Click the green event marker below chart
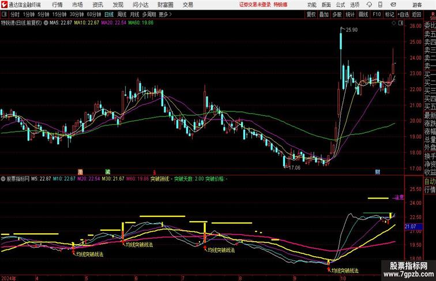 [108, 171]
